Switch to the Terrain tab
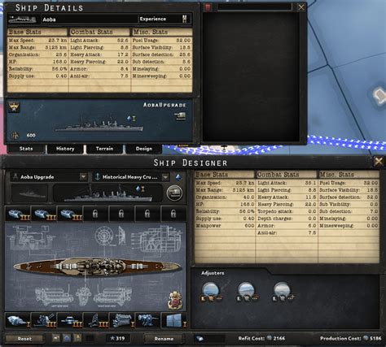 (104, 149)
